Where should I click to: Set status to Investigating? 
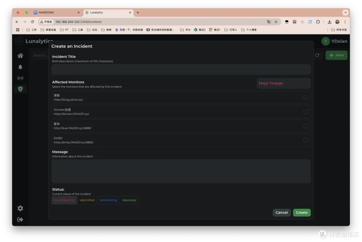click(x=64, y=200)
